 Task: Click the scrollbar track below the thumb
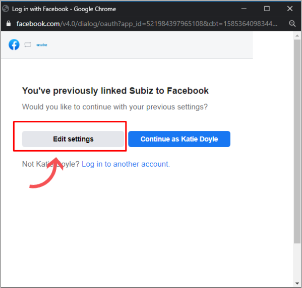[x=297, y=262]
